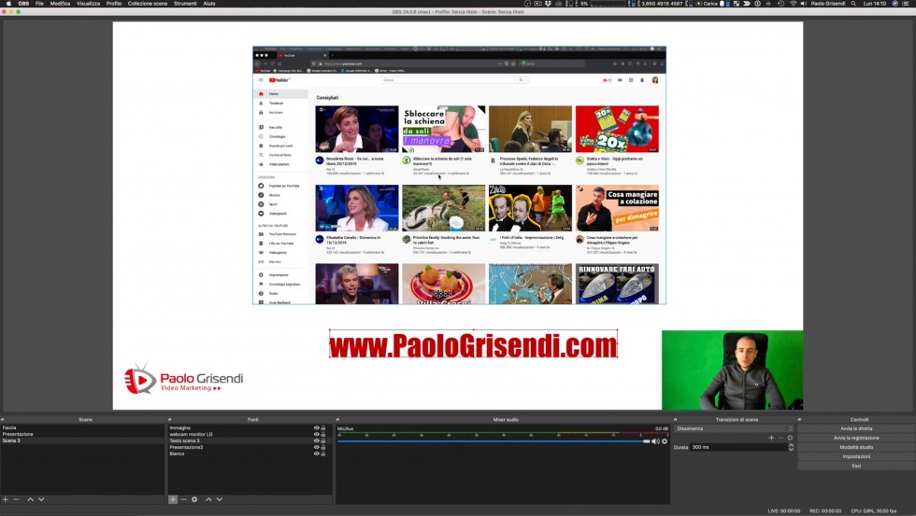This screenshot has width=916, height=516.
Task: Open source properties gear in Fonti panel
Action: [x=194, y=500]
